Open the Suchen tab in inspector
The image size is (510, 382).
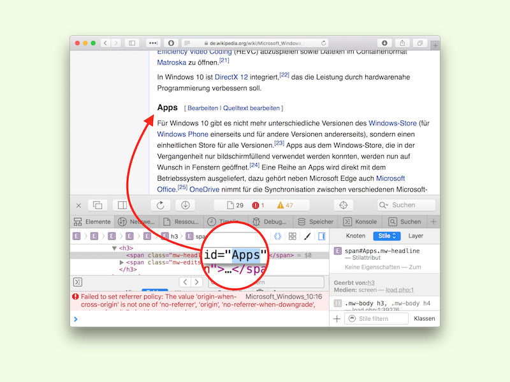405,222
